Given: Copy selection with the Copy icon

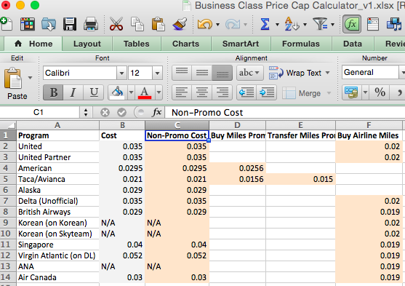Looking at the screenshot, I should [x=137, y=24].
